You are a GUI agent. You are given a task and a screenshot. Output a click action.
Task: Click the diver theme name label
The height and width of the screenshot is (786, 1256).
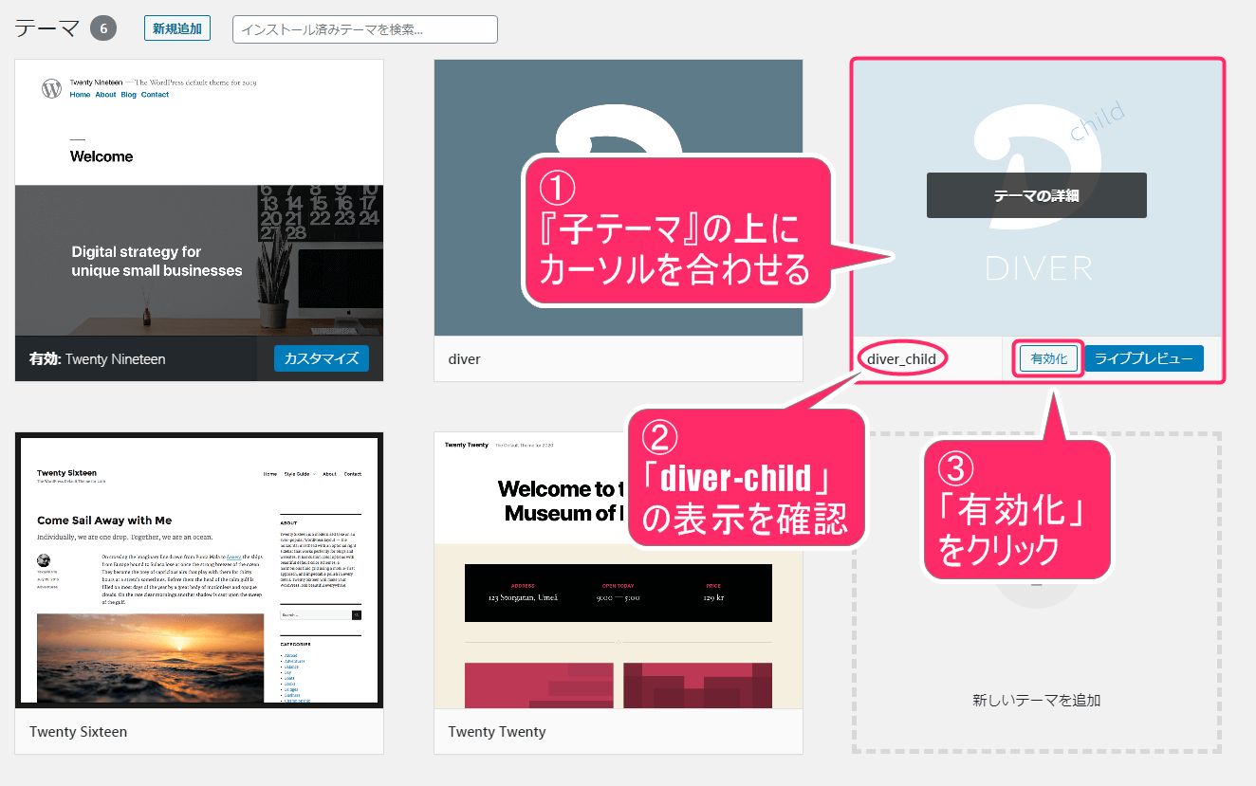click(464, 358)
